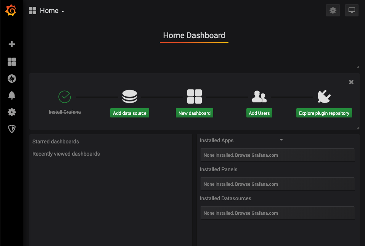Open the Configuration gear in sidebar
Image resolution: width=365 pixels, height=246 pixels.
12,112
